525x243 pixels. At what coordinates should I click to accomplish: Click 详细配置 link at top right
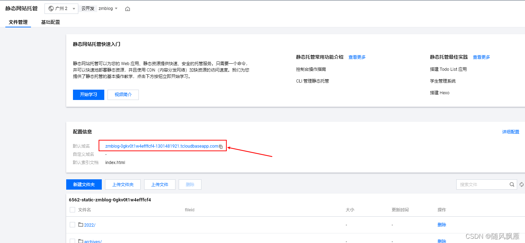point(511,132)
